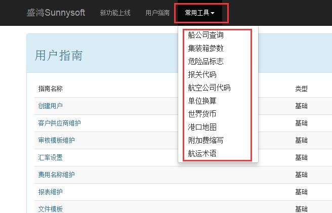Open the 汇率设置 guide link
The image size is (332, 213).
[x=51, y=158]
